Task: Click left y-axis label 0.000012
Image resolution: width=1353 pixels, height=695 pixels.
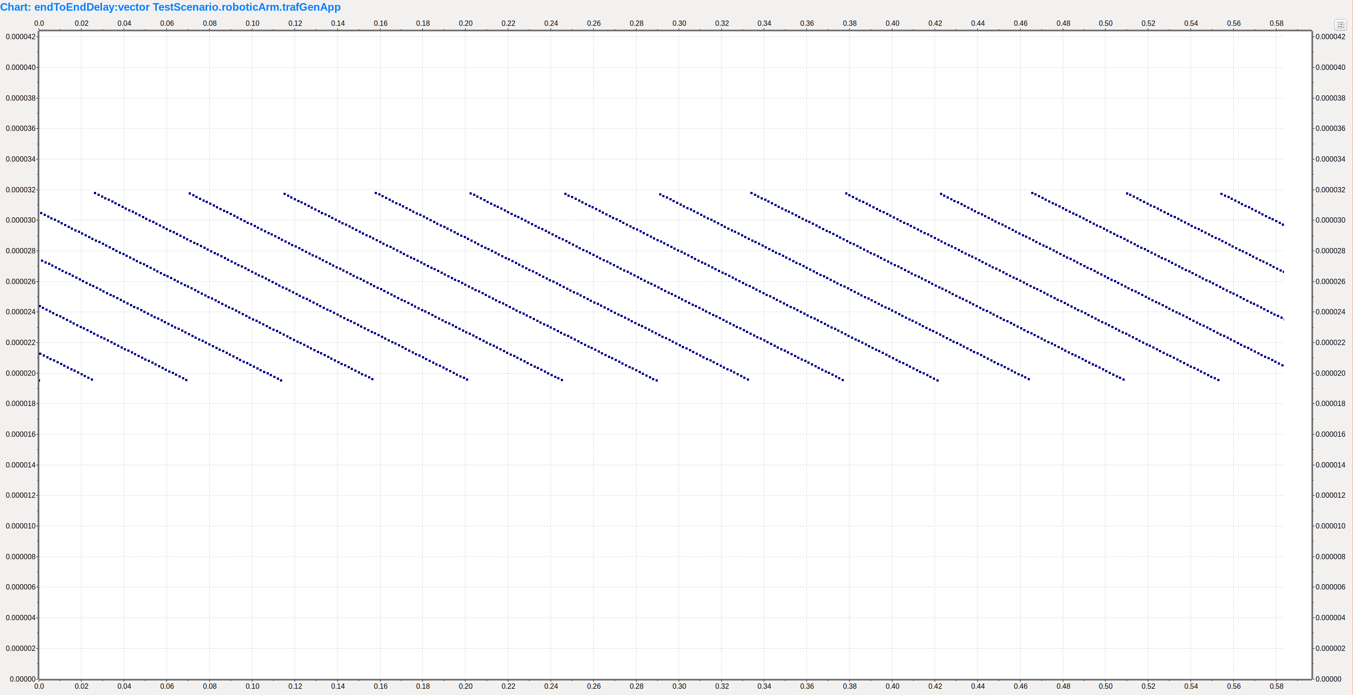Action: 20,496
